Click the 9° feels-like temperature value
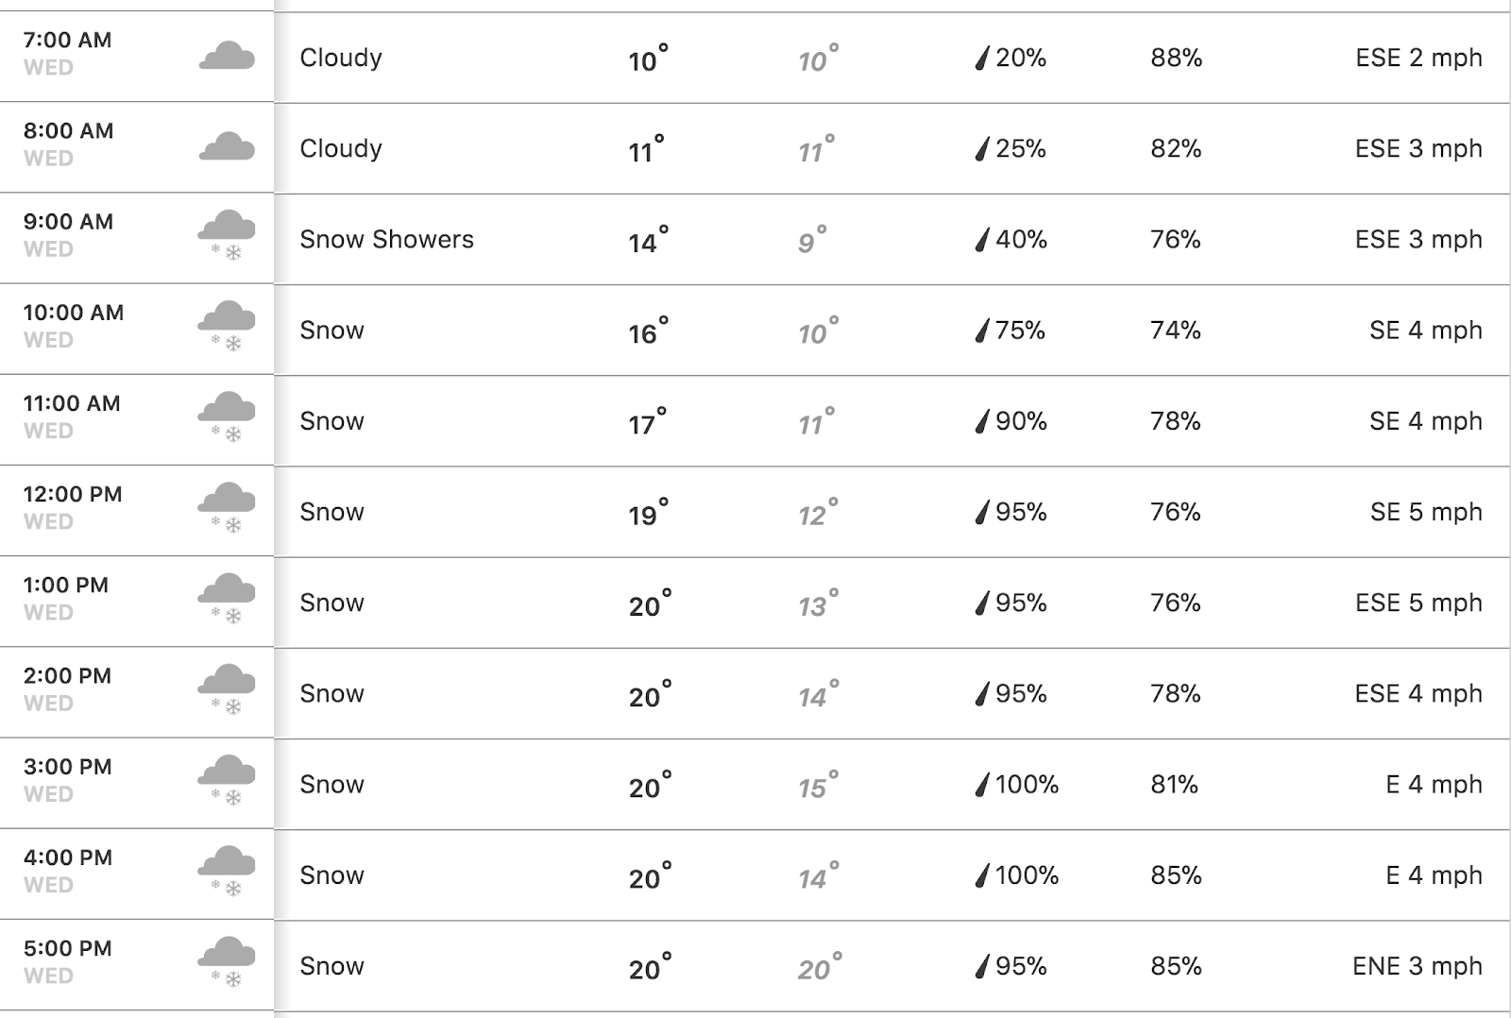This screenshot has width=1511, height=1018. (x=812, y=240)
